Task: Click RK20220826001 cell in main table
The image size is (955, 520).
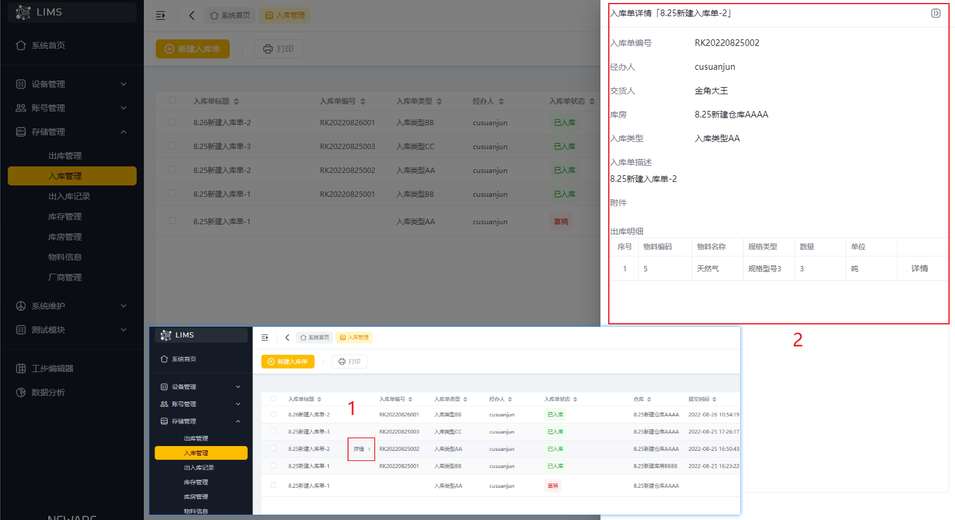Action: click(x=347, y=123)
